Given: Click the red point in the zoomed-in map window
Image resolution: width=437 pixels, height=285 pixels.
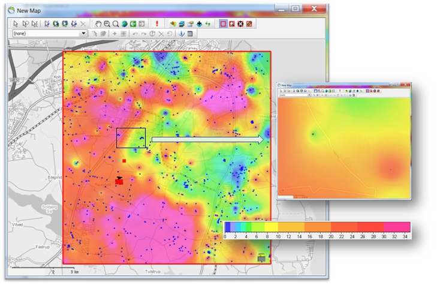Looking at the screenshot, I should 313,134.
